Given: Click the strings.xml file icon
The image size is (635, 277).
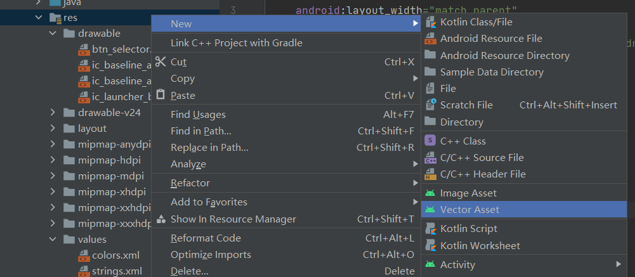Looking at the screenshot, I should (84, 271).
